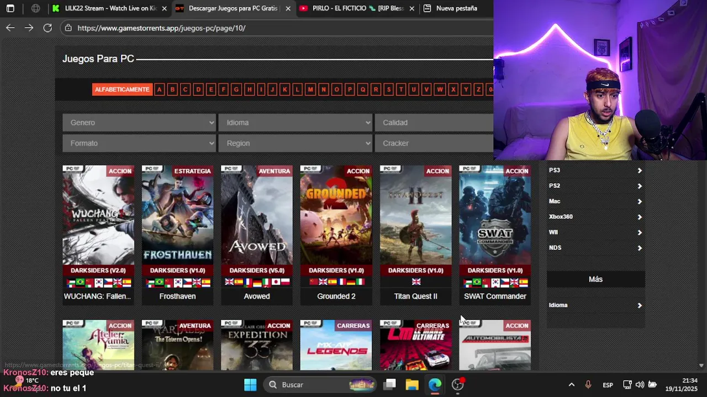This screenshot has height=397, width=707.
Task: Filter games by letter M
Action: (x=310, y=89)
